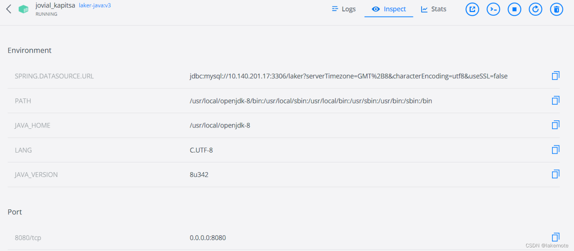Viewport: 574px width, 251px height.
Task: Select the Inspect tab
Action: tap(389, 9)
